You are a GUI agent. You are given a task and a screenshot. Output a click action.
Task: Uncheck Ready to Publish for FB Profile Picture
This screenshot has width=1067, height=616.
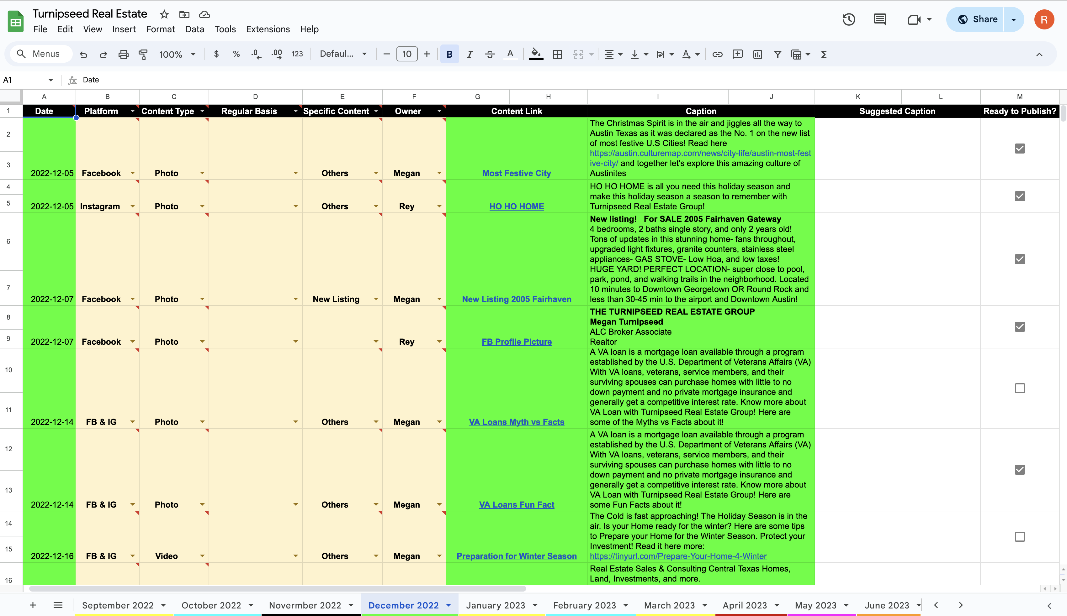pyautogui.click(x=1020, y=326)
